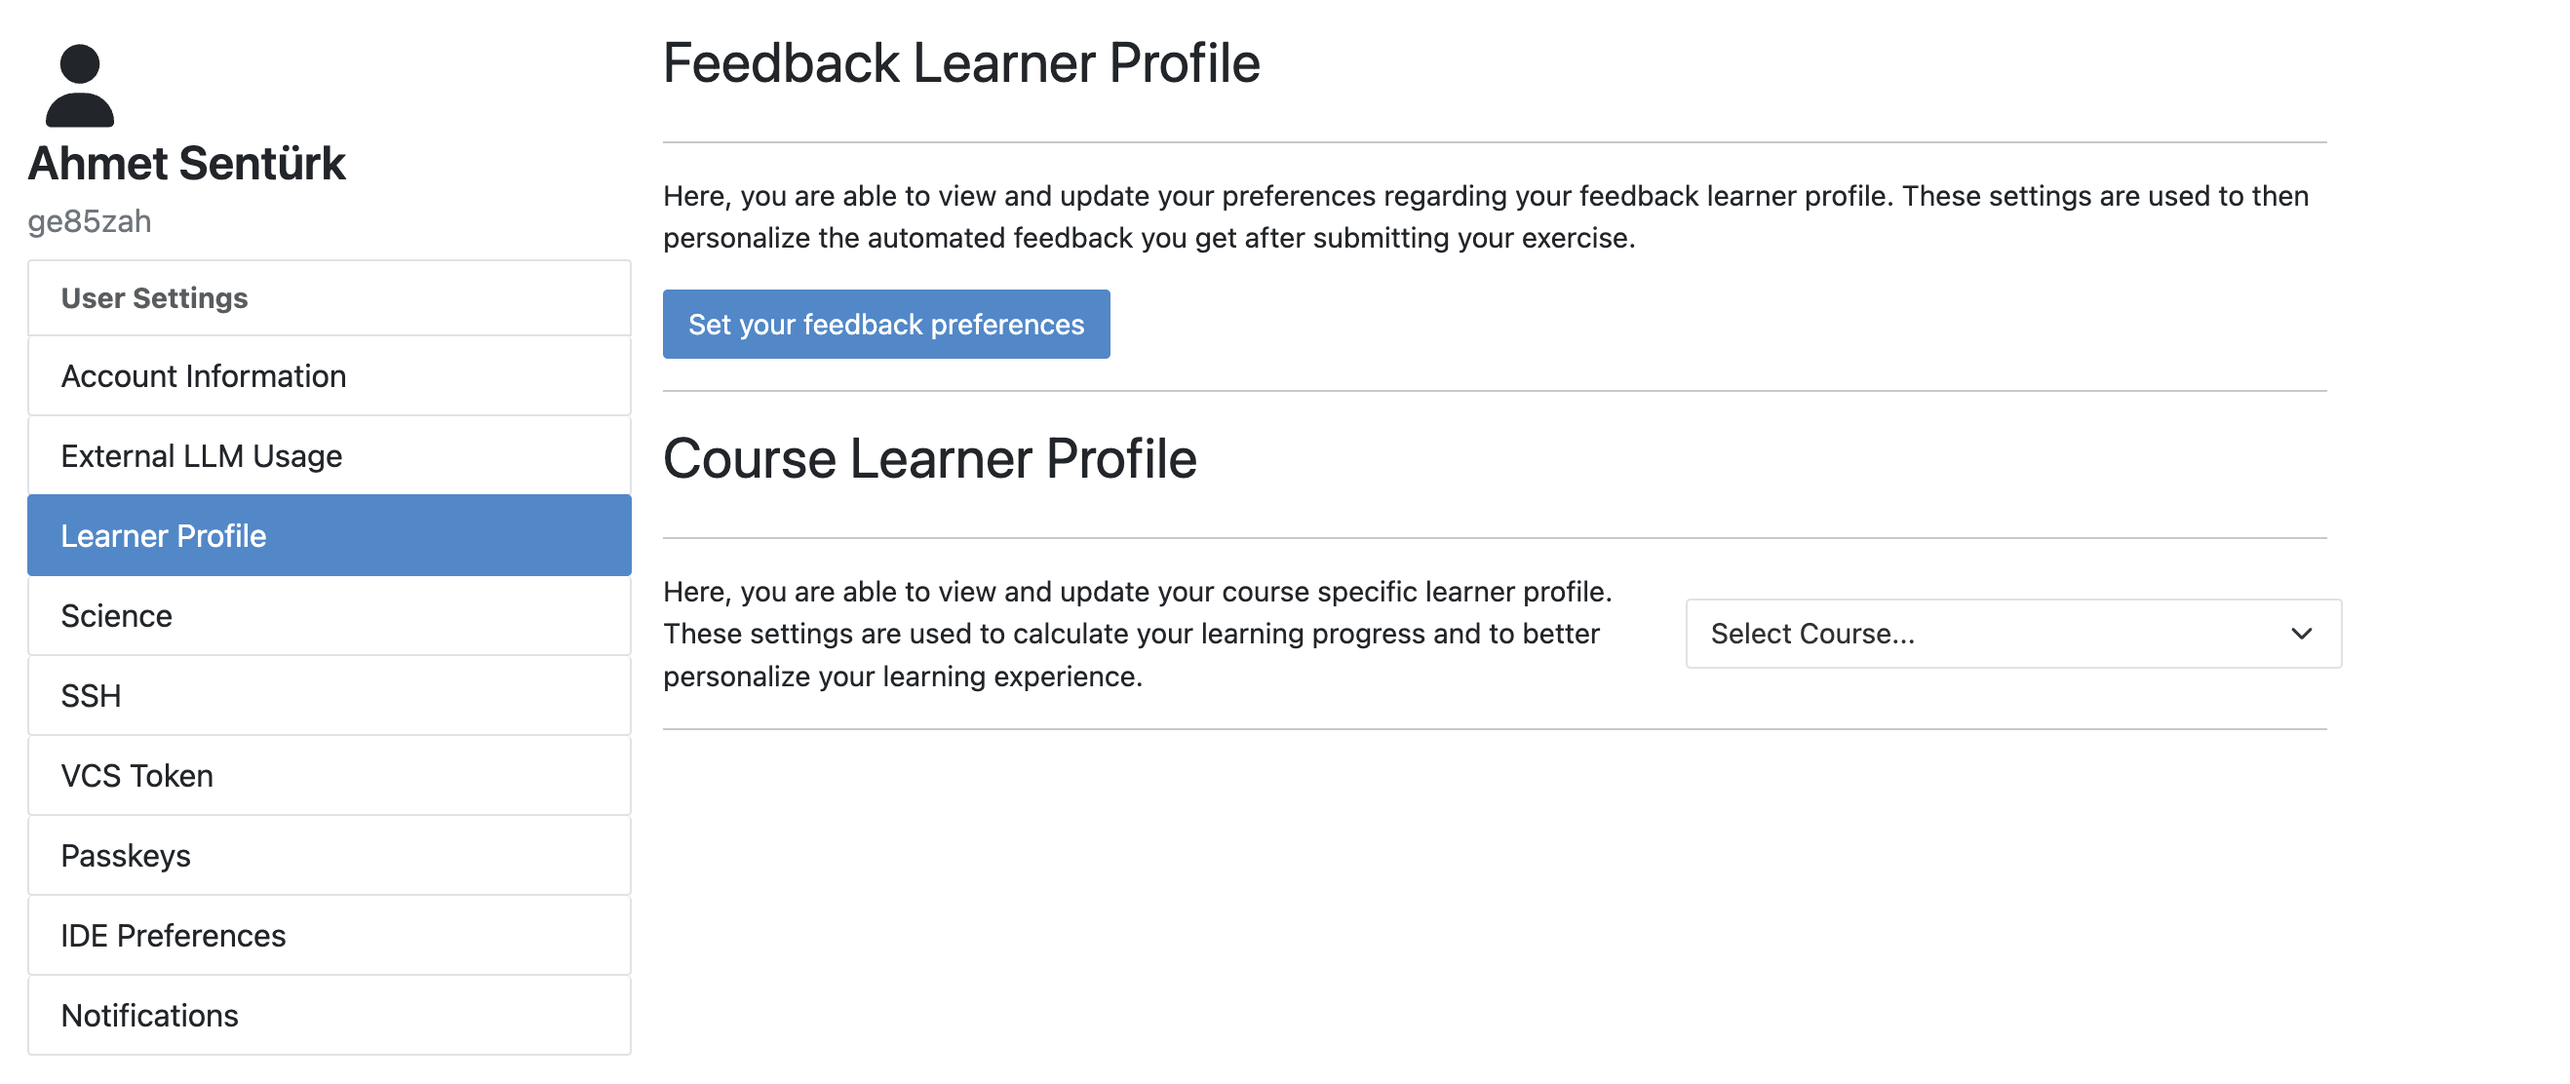Open the Account Information settings
This screenshot has width=2570, height=1084.
tap(204, 376)
